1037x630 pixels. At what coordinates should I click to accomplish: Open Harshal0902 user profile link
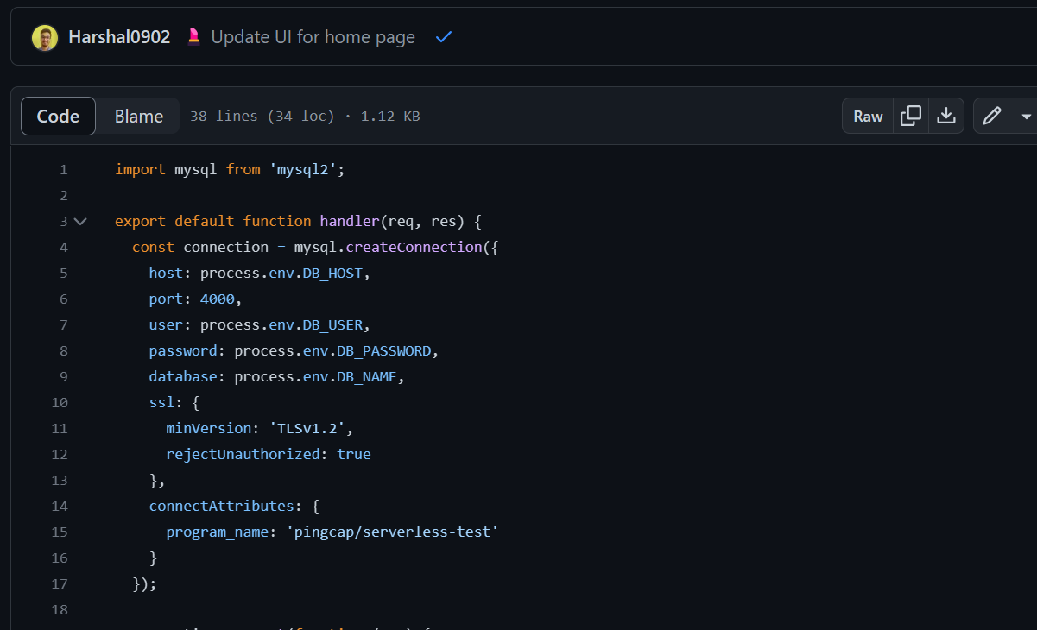119,37
